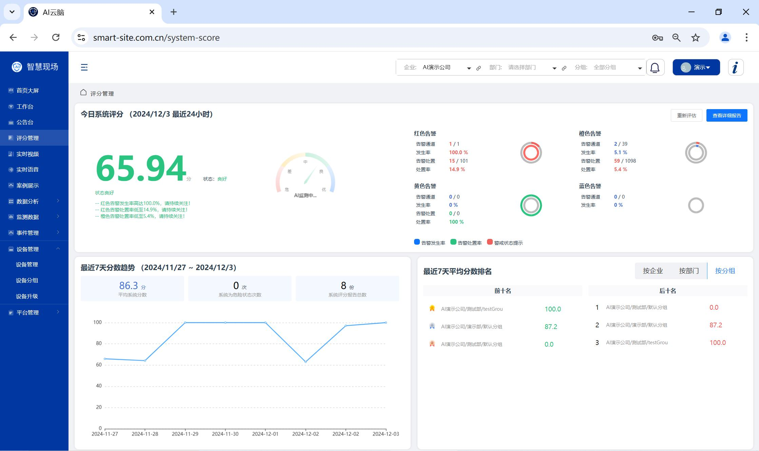Image resolution: width=759 pixels, height=451 pixels.
Task: Select the 按分组 tab
Action: [725, 271]
